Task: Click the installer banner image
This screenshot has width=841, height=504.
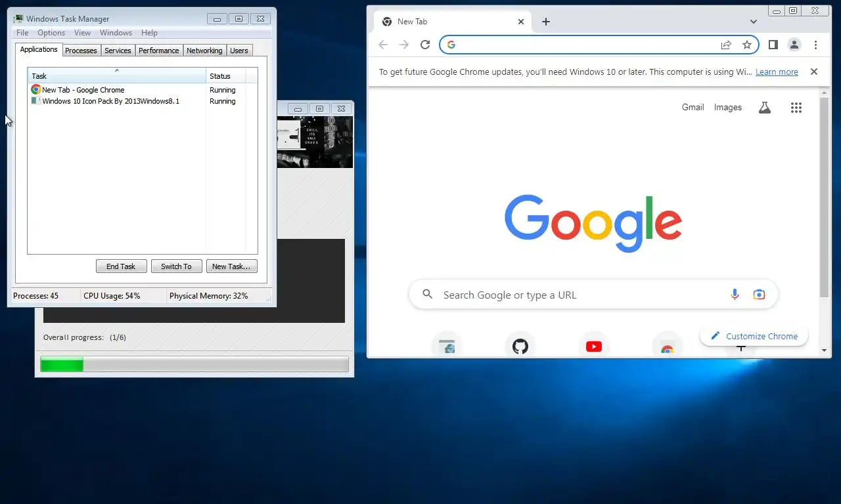Action: pyautogui.click(x=315, y=142)
